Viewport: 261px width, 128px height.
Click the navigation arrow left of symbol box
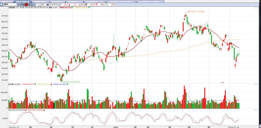(x=1, y=5)
